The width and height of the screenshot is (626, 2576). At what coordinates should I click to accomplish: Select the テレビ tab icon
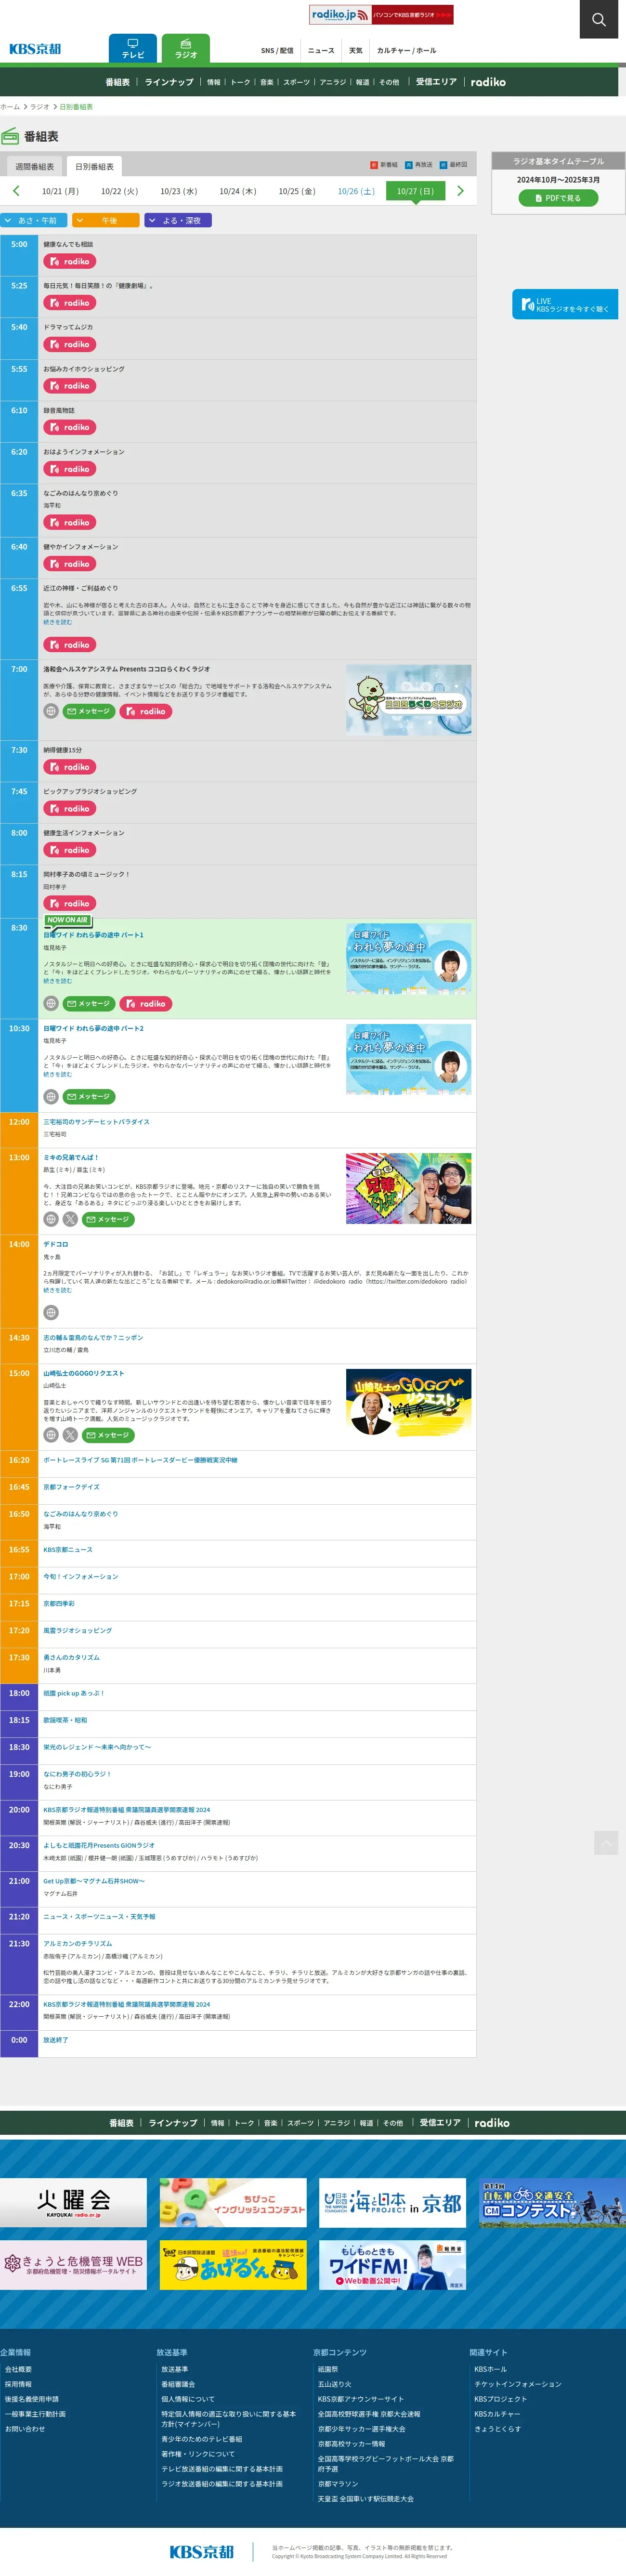click(x=133, y=49)
